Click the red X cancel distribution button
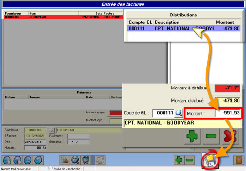 (x=231, y=136)
